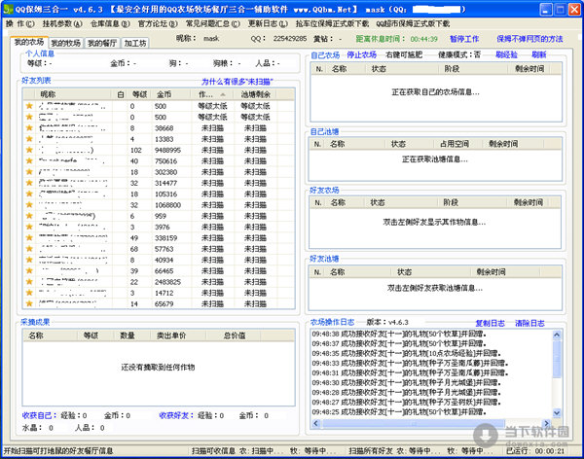
Task: Select the star icon beside gold 3976
Action: point(29,227)
